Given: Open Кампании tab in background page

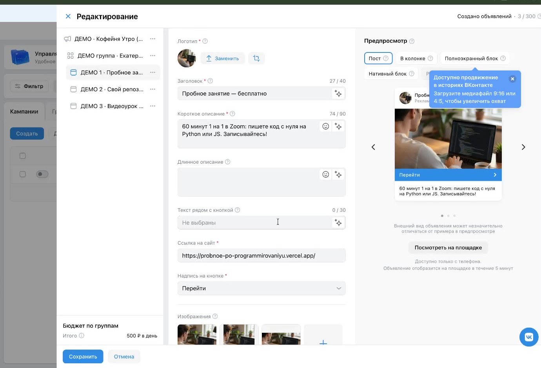Looking at the screenshot, I should pyautogui.click(x=24, y=112).
